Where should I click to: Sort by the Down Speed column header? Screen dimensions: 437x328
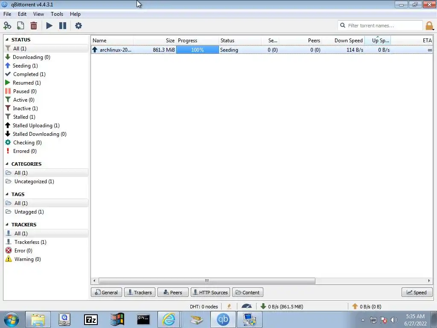pyautogui.click(x=343, y=41)
